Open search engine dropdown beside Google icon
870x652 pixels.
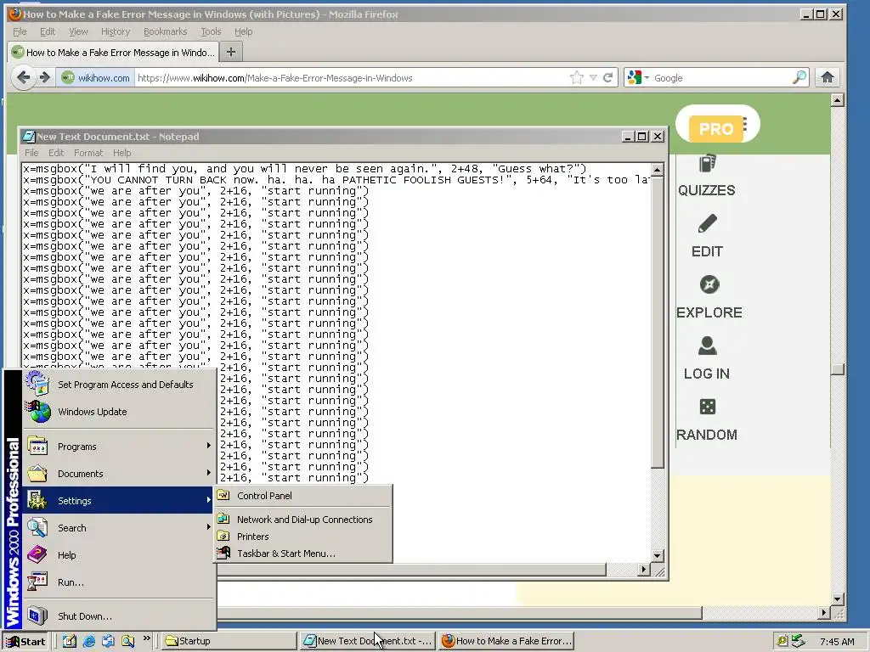coord(647,78)
